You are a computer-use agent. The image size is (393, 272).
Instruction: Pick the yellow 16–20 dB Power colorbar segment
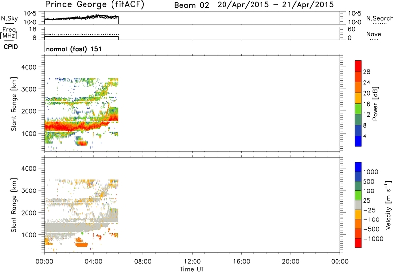coord(358,98)
